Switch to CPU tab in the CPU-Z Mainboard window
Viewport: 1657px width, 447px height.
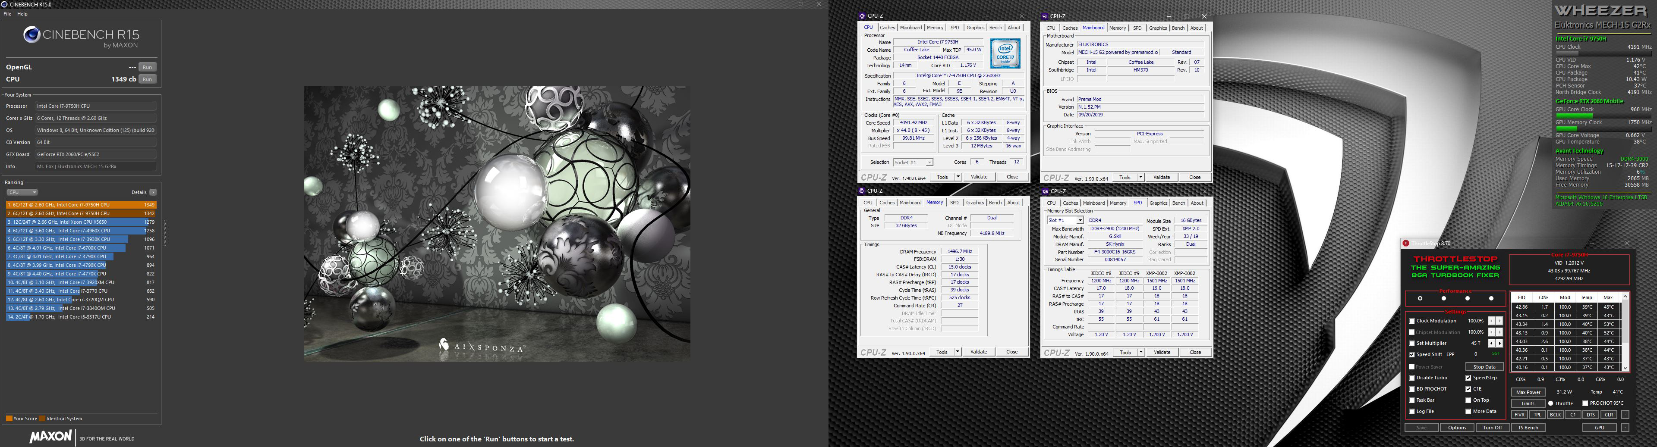[1051, 28]
